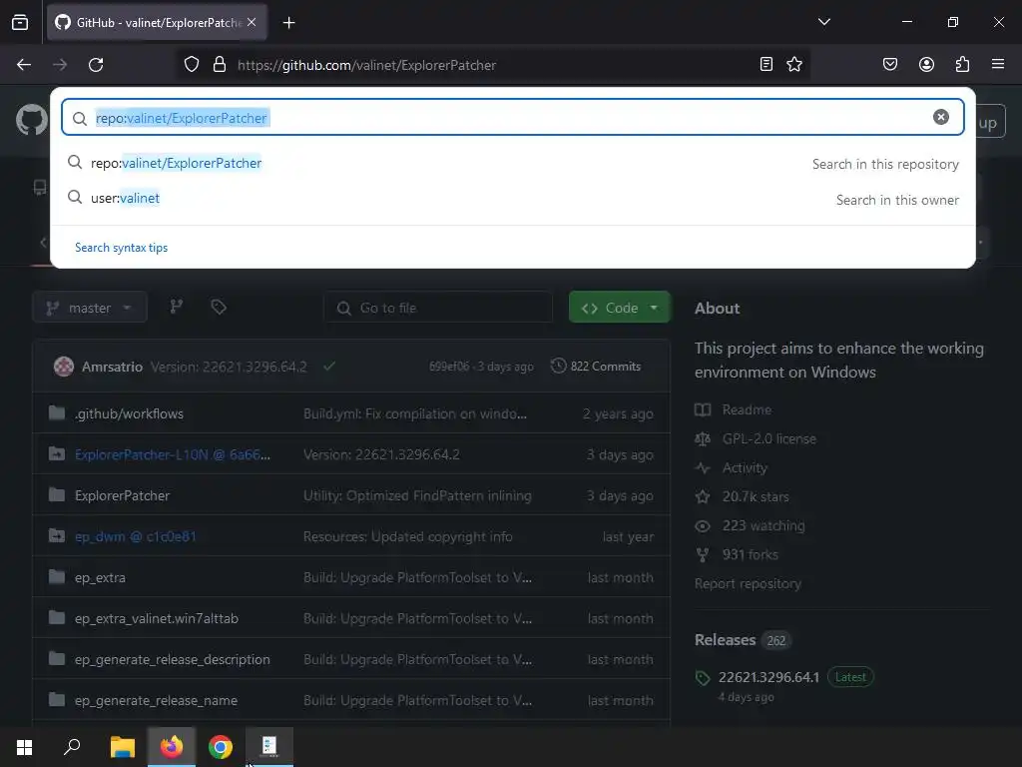
Task: Open ep_extra_valinet.win7alttab folder
Action: point(157,618)
